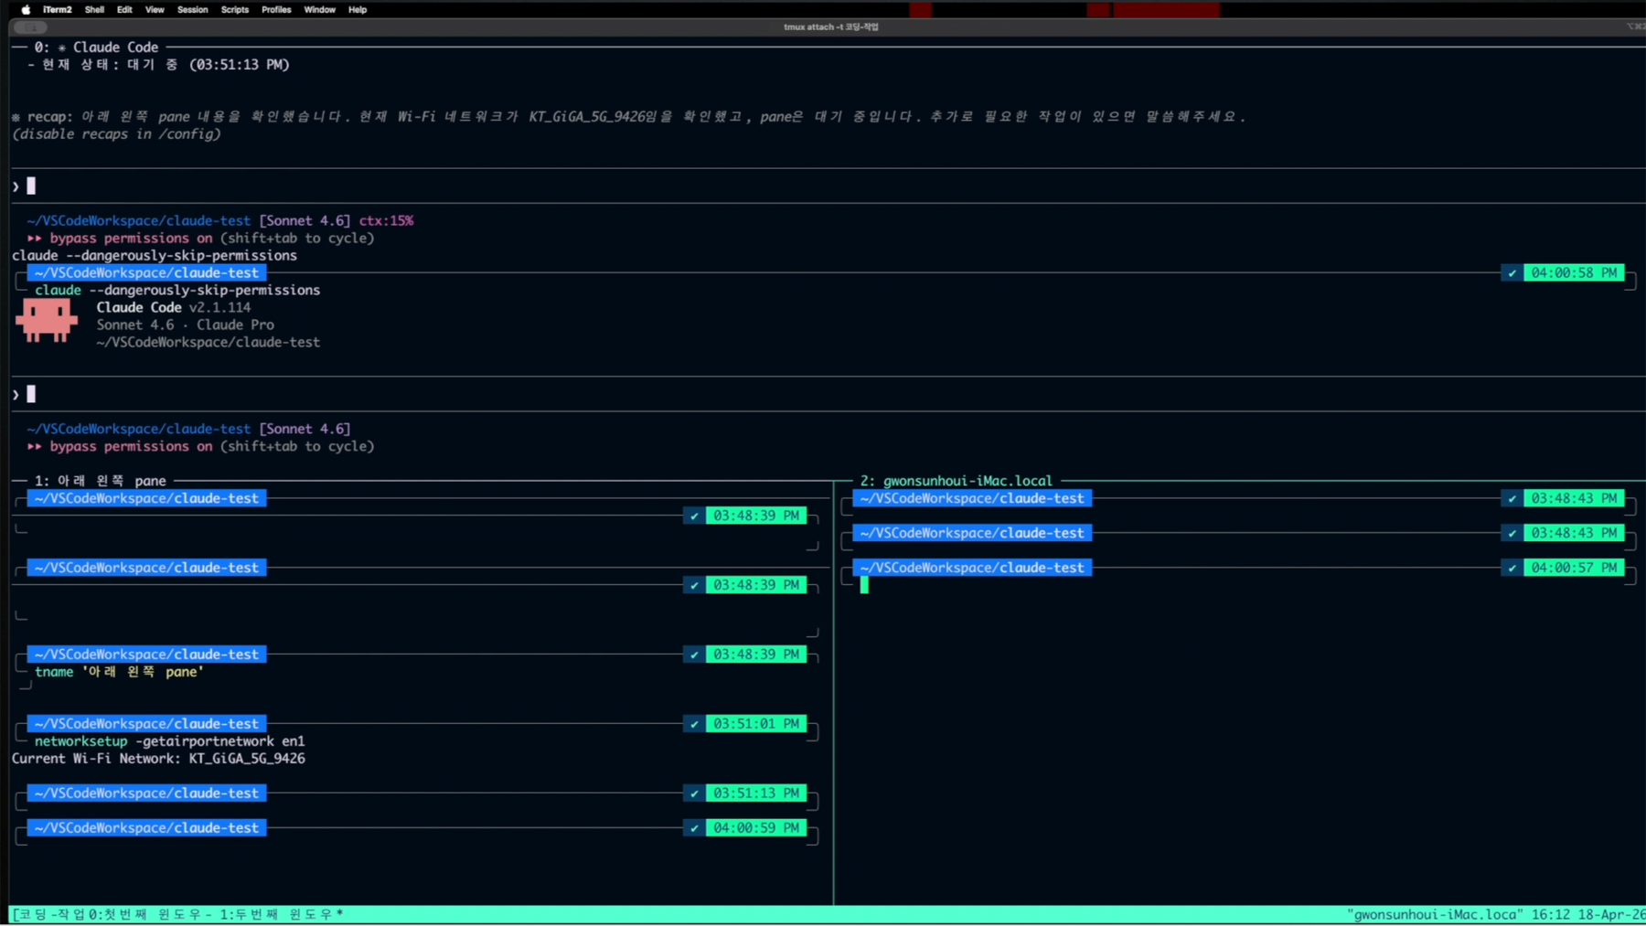The height and width of the screenshot is (926, 1646).
Task: Click the '현재 상태: 대기 중' status line
Action: (x=158, y=65)
